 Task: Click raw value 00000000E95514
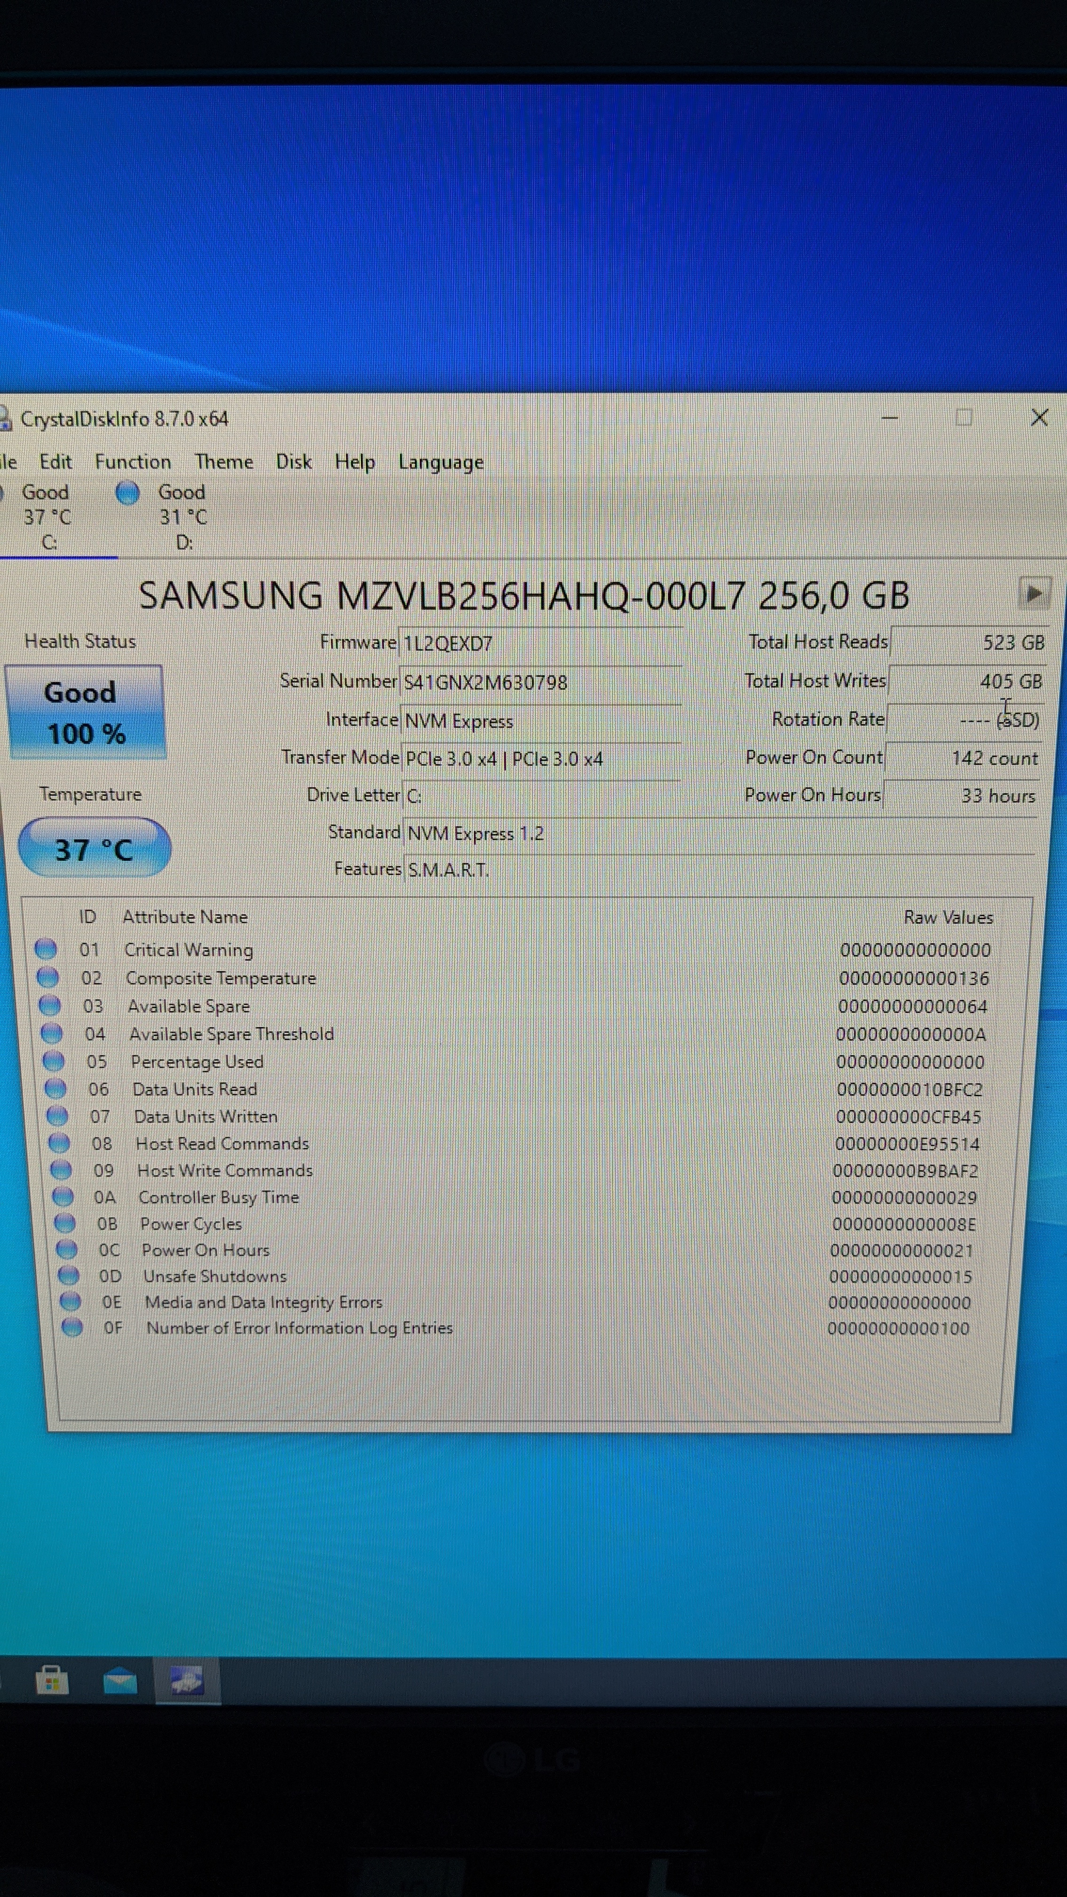pyautogui.click(x=907, y=1144)
